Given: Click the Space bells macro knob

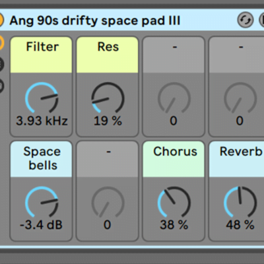Looking at the screenshot, I should [42, 202].
